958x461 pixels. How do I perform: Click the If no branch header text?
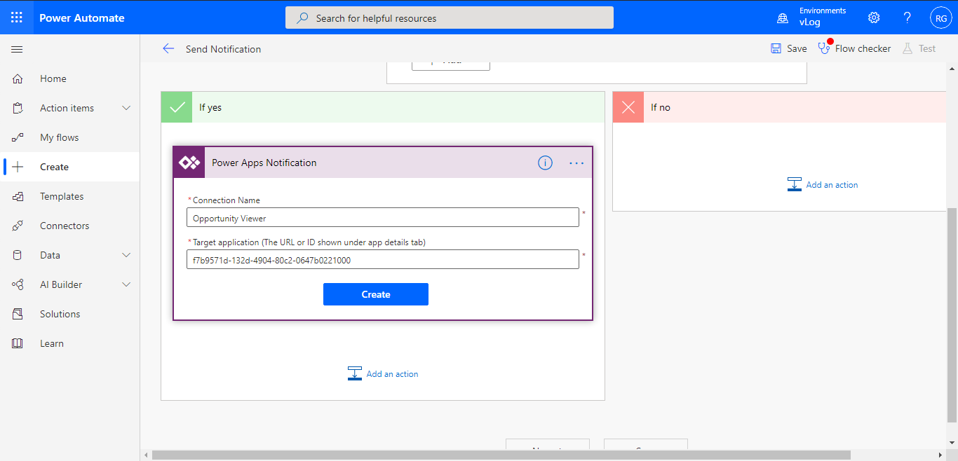(x=661, y=107)
